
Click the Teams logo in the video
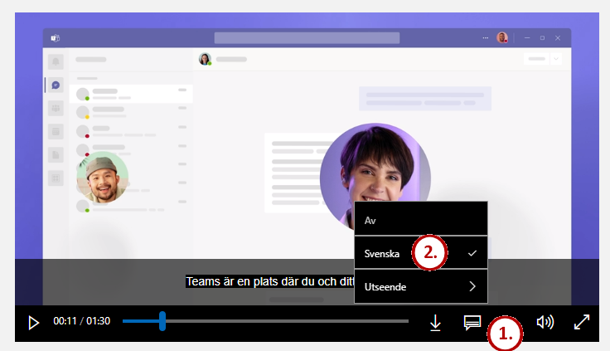[56, 38]
